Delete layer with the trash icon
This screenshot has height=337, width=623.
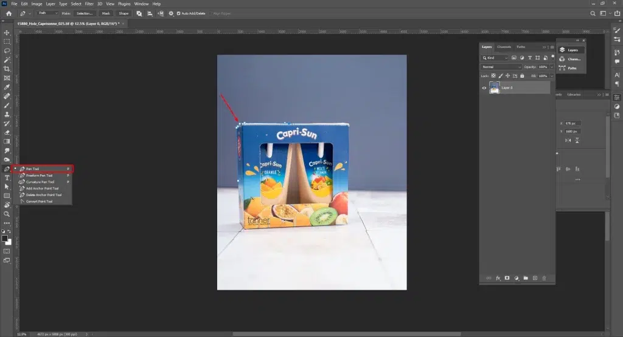[545, 278]
